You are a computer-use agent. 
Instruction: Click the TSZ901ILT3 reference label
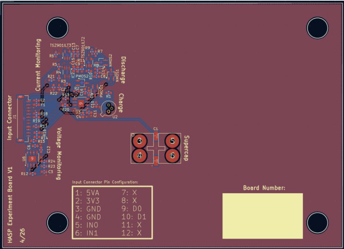click(x=61, y=46)
